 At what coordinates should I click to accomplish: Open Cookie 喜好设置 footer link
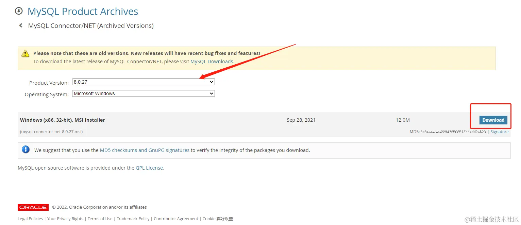pyautogui.click(x=218, y=219)
